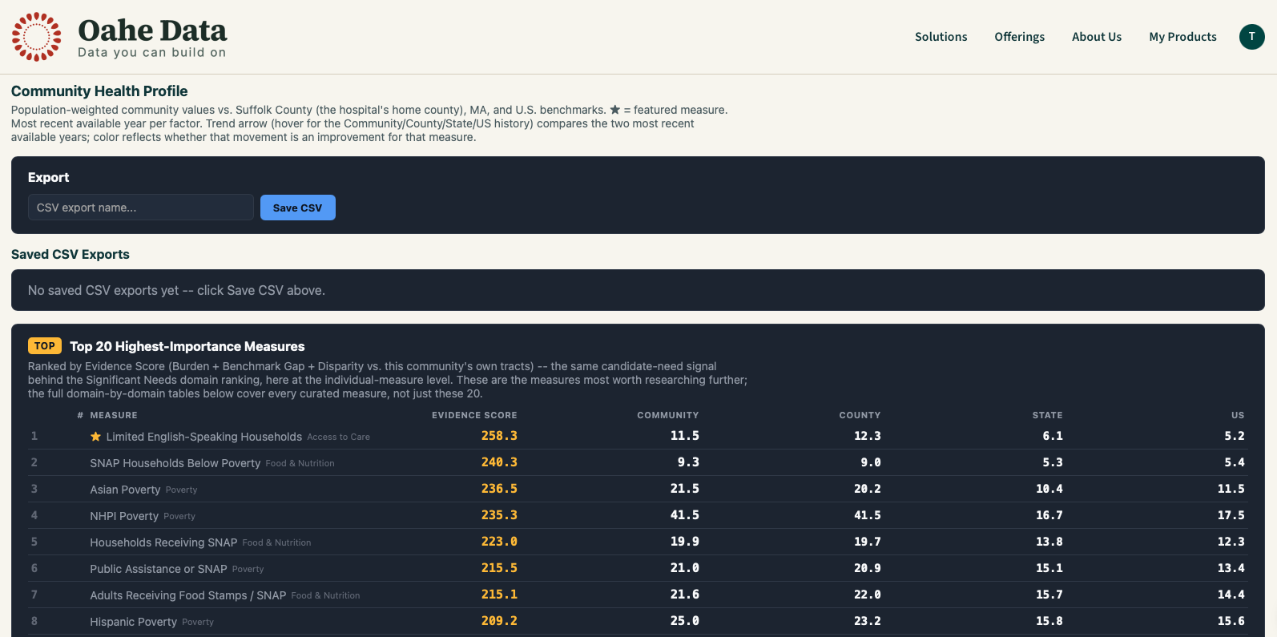Open the Solutions menu

click(941, 37)
